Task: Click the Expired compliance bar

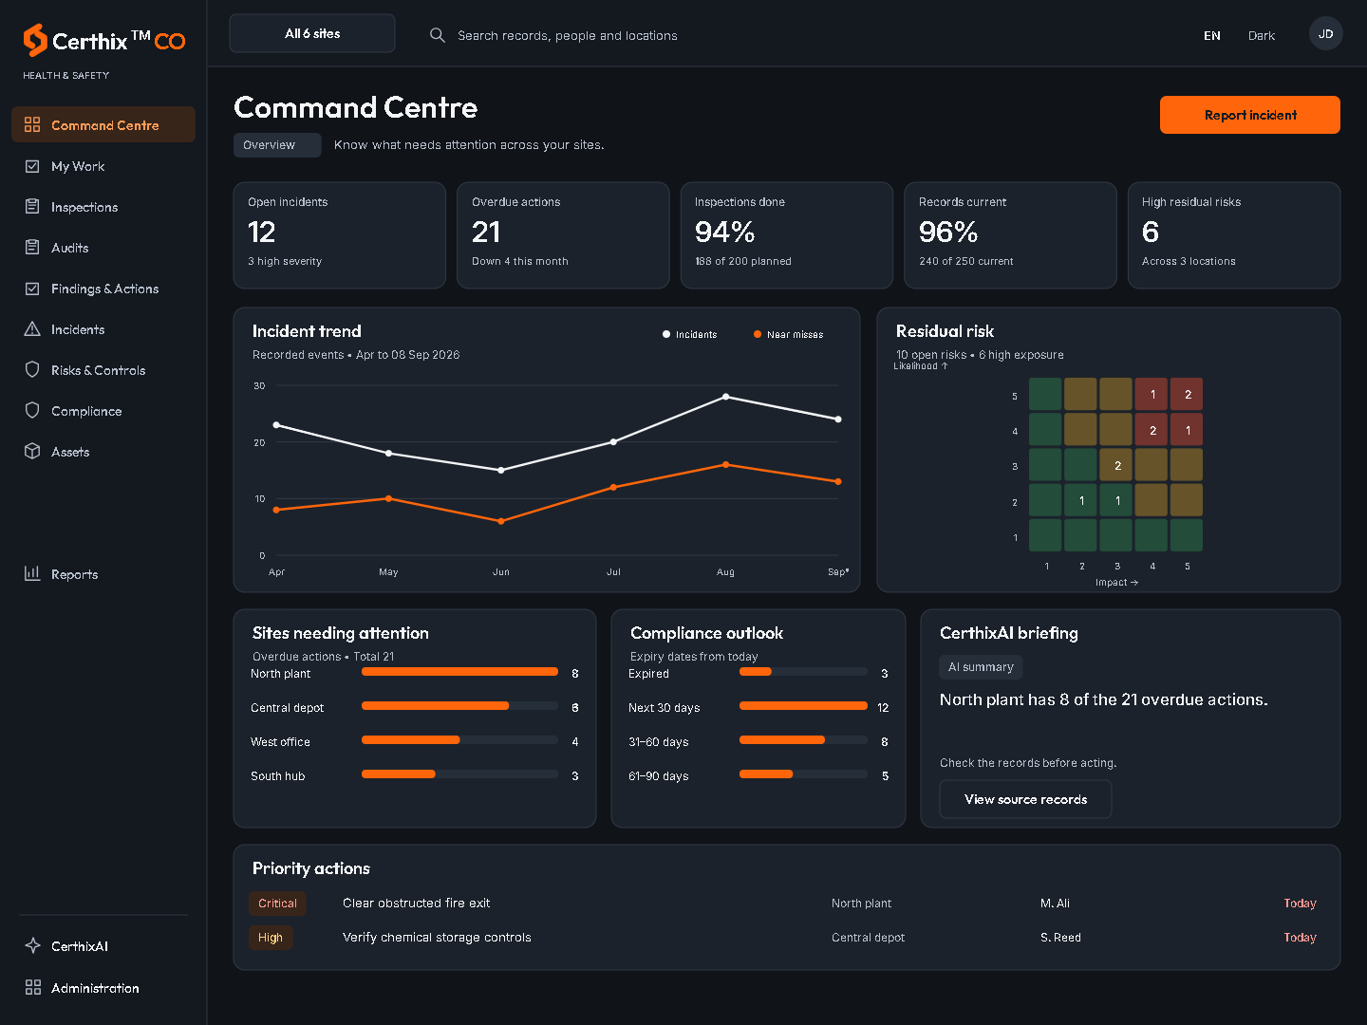Action: pos(803,672)
